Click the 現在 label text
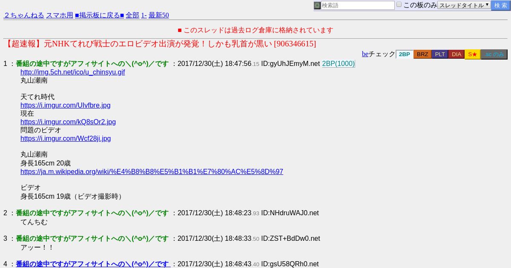Screen dimensions: 511x268 (27, 114)
